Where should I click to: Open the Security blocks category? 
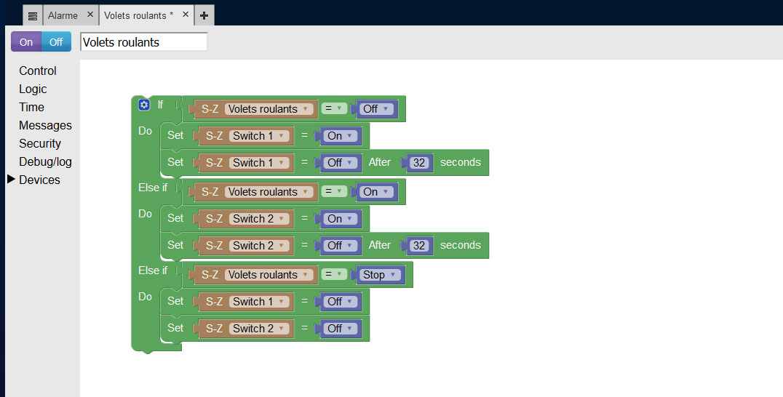pyautogui.click(x=40, y=143)
